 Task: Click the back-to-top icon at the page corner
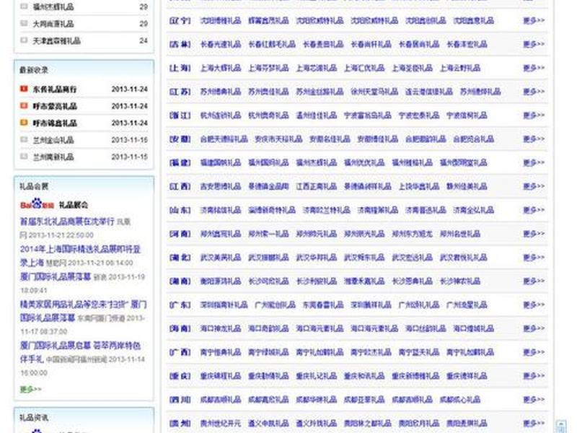(561, 427)
